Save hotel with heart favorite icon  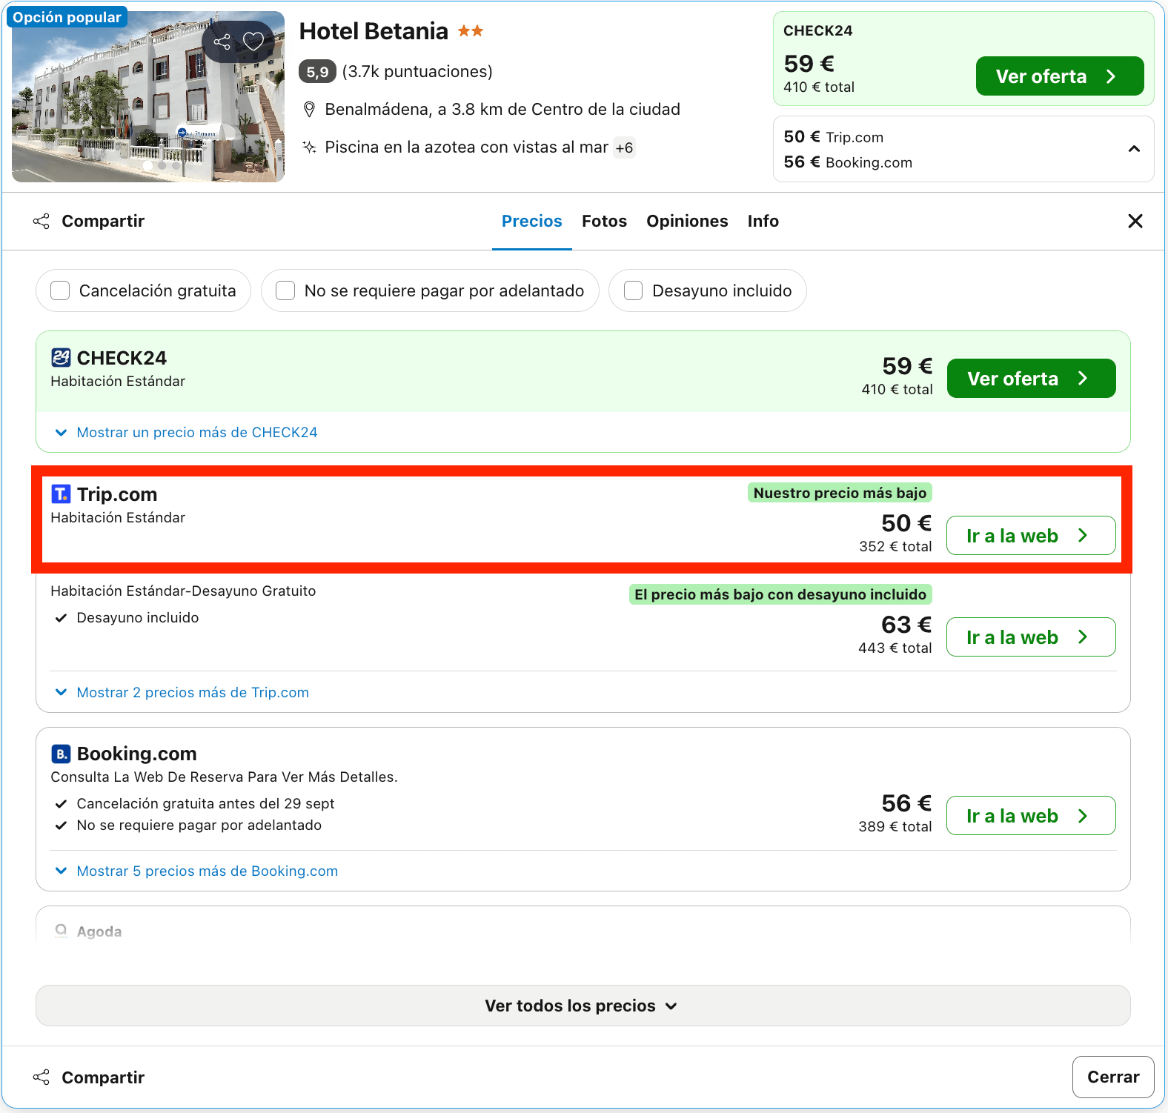pyautogui.click(x=253, y=41)
